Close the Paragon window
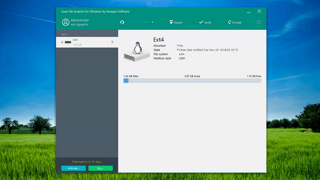 coord(259,11)
